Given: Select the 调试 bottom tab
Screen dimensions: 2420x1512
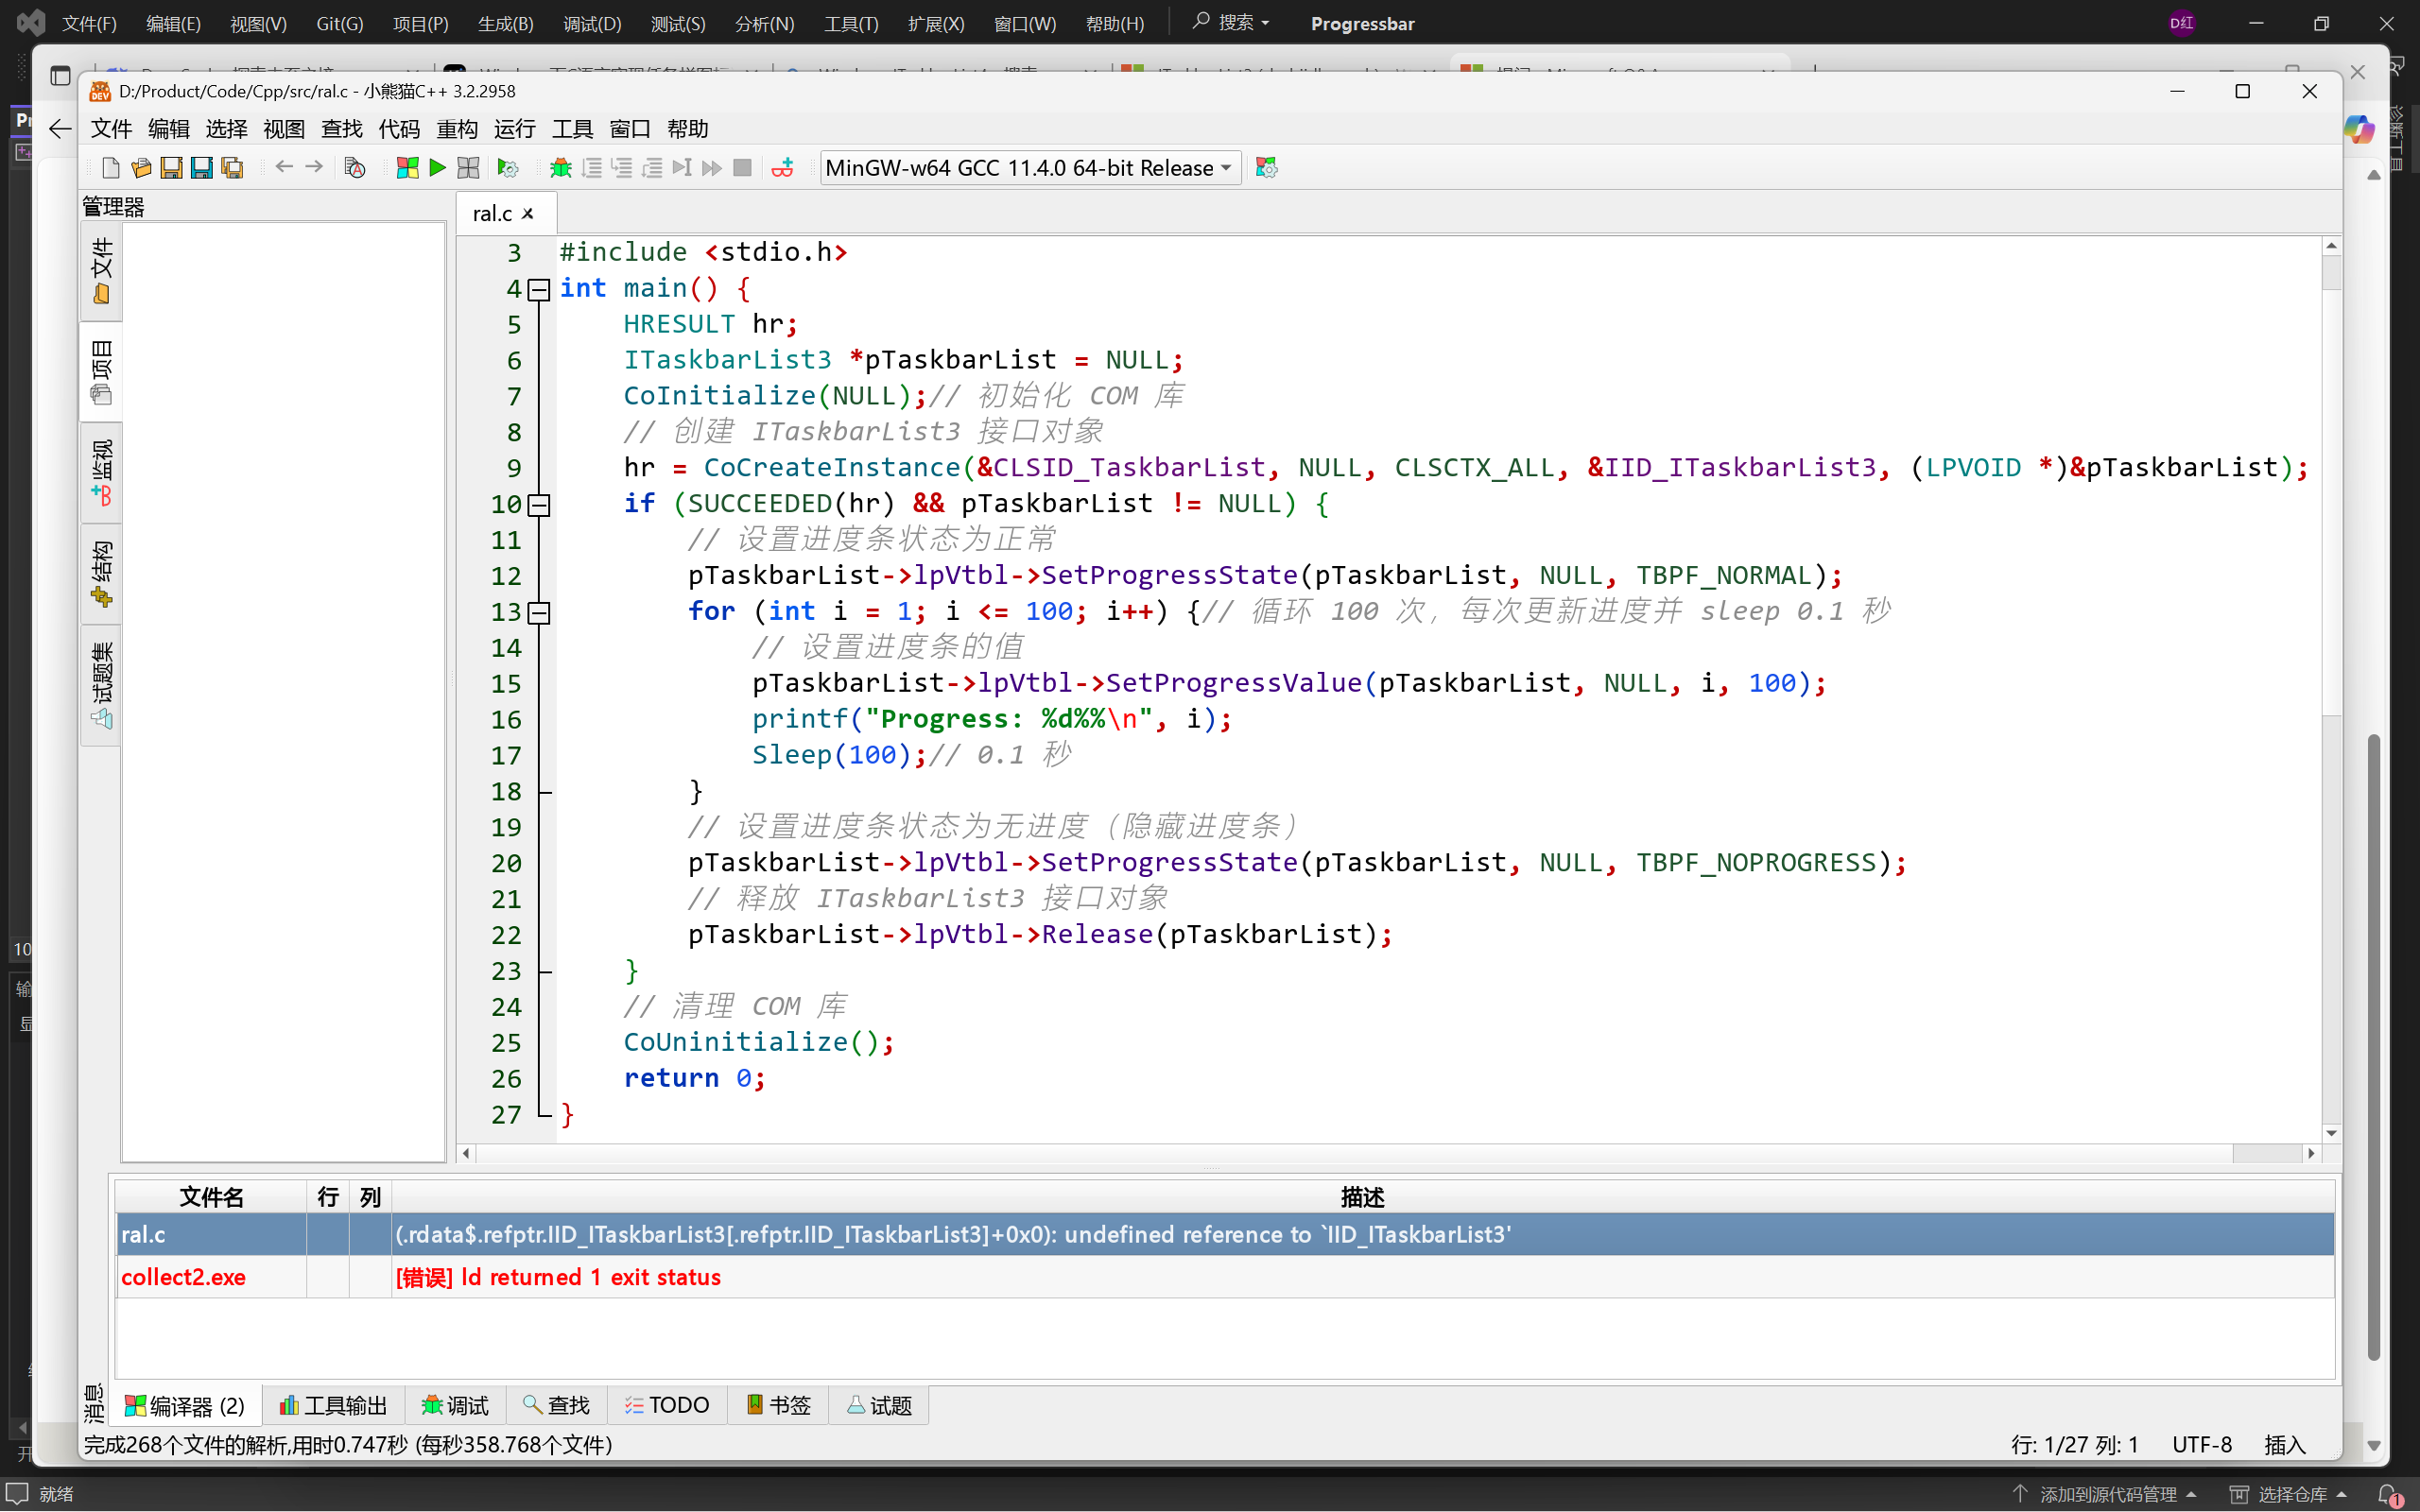Looking at the screenshot, I should tap(455, 1405).
